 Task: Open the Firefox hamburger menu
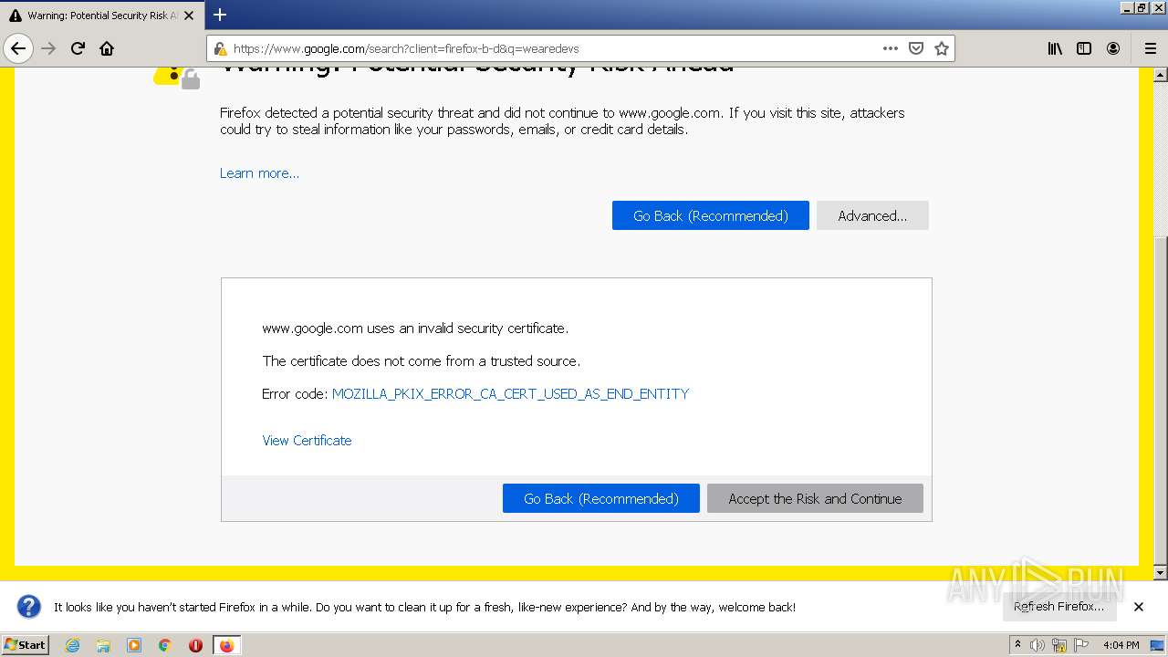[1150, 48]
